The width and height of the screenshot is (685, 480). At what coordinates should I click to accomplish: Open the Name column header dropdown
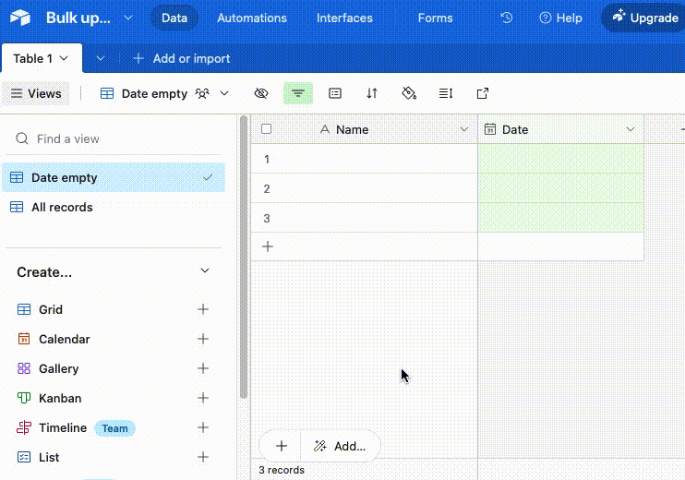point(464,129)
